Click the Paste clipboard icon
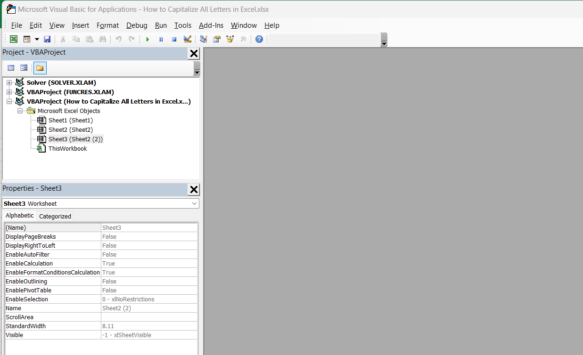This screenshot has height=355, width=583. pyautogui.click(x=89, y=39)
